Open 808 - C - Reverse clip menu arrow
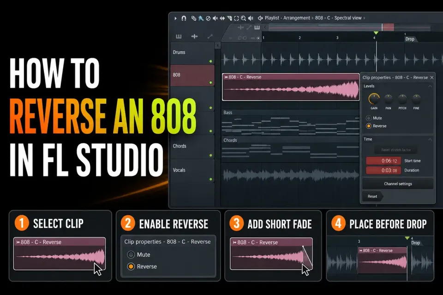The image size is (443, 295). [226, 77]
